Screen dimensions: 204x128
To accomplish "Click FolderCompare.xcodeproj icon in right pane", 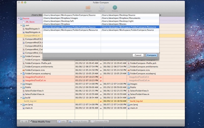I will (x=129, y=73).
